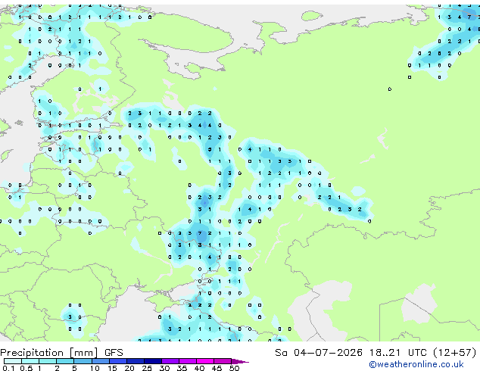This screenshot has height=371, width=480.
Task: Select the 30–35 mm purple legend swatch
Action: [170, 361]
